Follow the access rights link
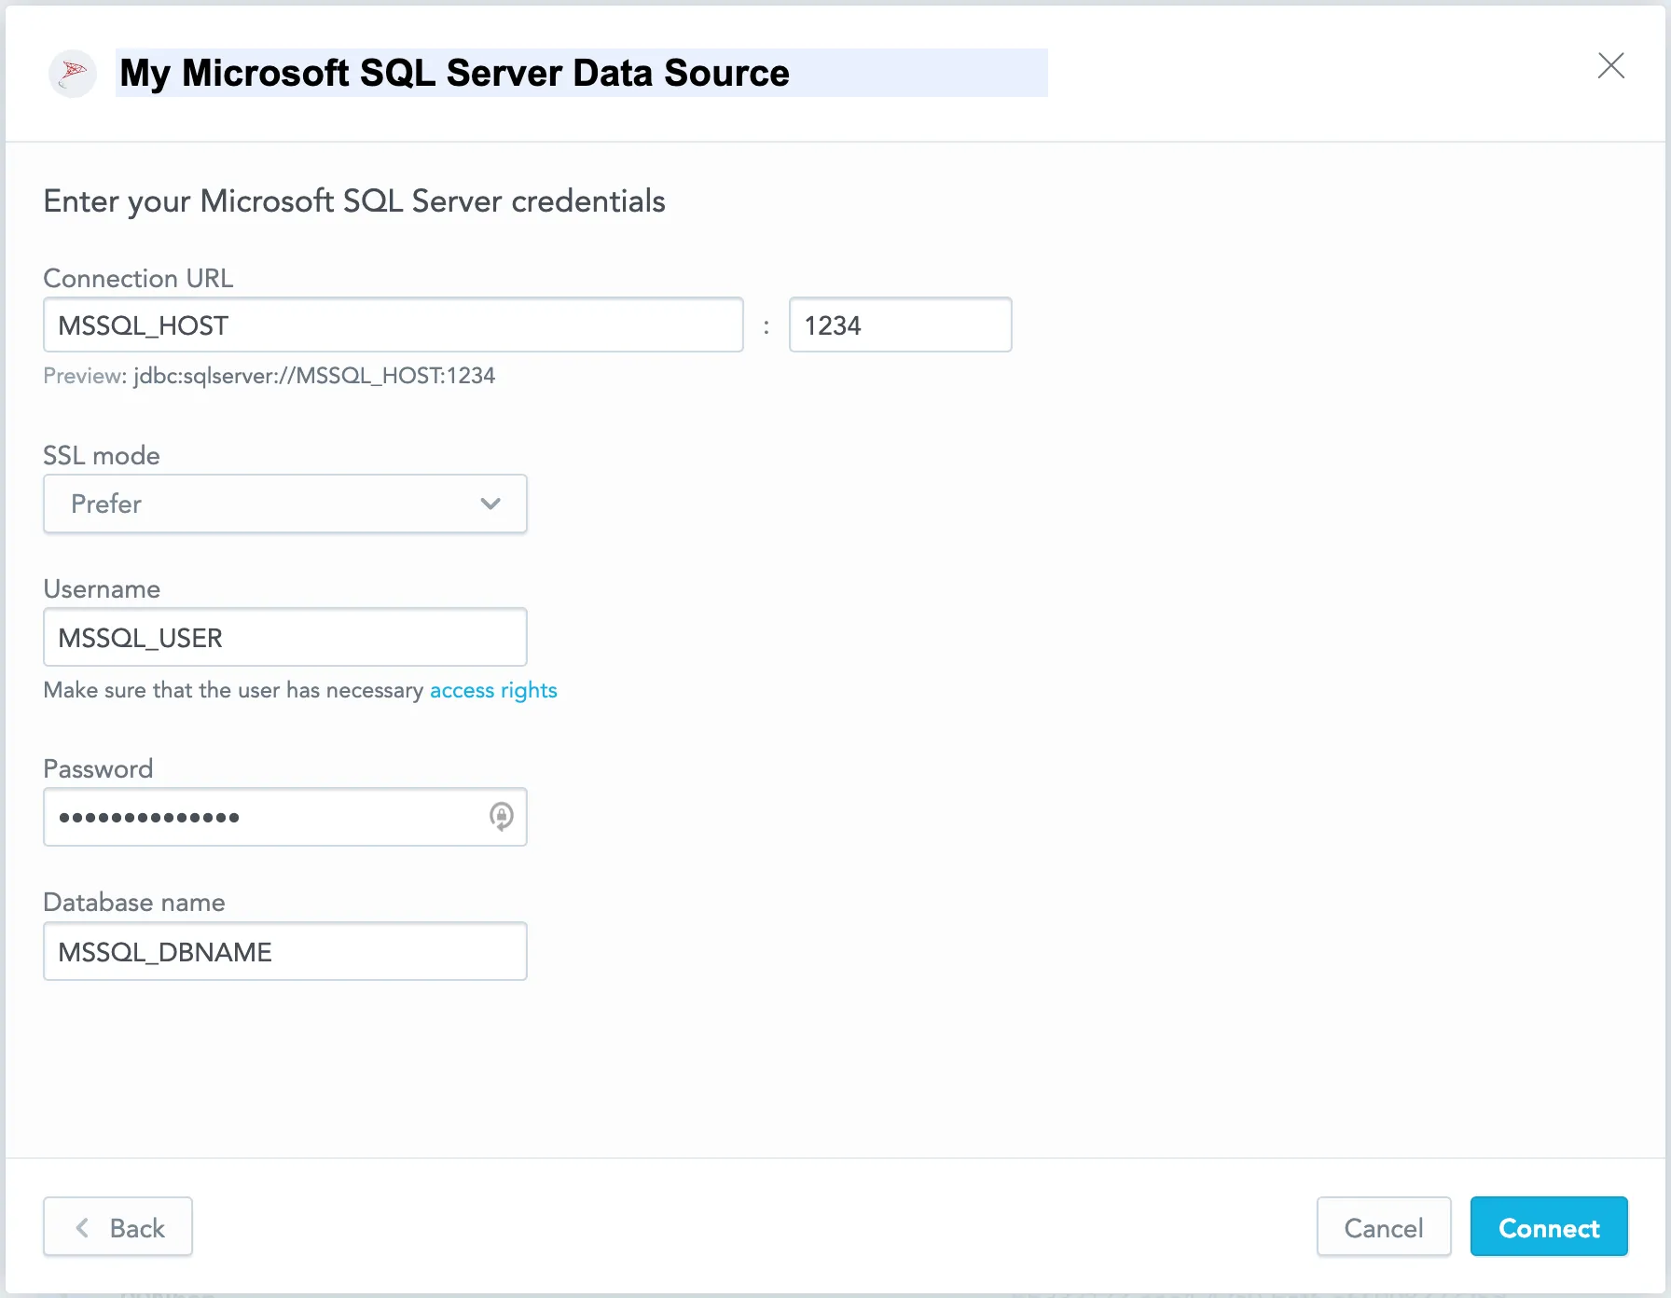The width and height of the screenshot is (1671, 1298). tap(493, 690)
